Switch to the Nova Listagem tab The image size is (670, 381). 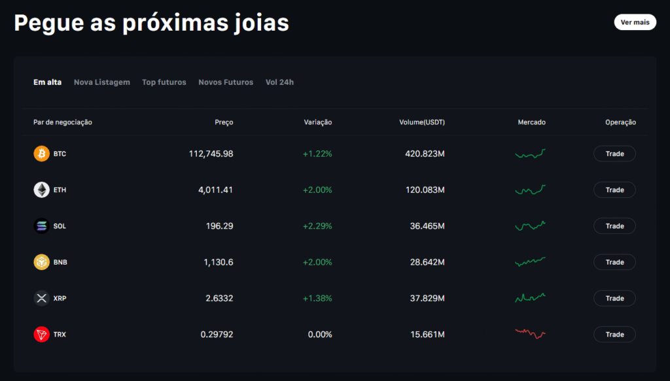[102, 82]
